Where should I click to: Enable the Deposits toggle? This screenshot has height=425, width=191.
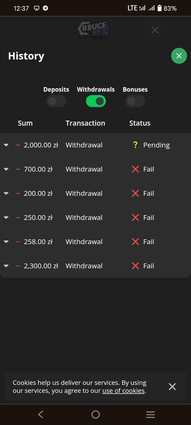(x=56, y=101)
